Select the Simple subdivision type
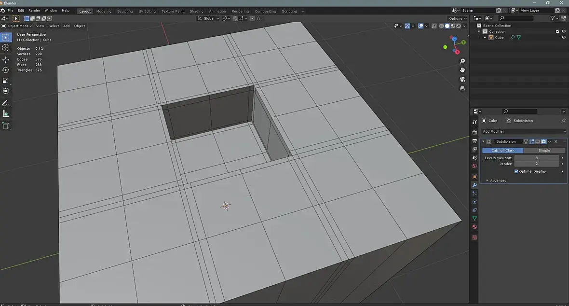 tap(544, 150)
